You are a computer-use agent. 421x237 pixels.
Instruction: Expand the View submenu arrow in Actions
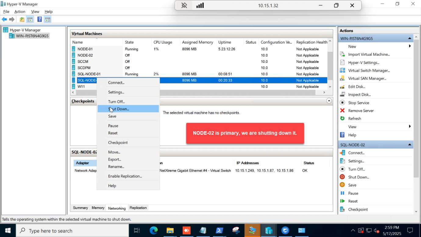click(410, 127)
